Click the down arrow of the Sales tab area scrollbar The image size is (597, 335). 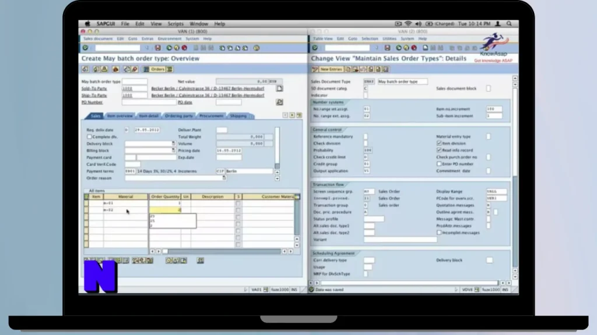(277, 179)
